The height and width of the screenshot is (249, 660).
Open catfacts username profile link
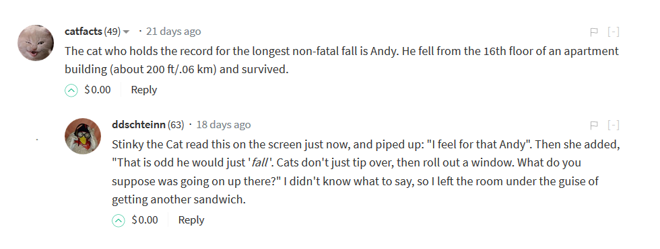click(x=84, y=32)
